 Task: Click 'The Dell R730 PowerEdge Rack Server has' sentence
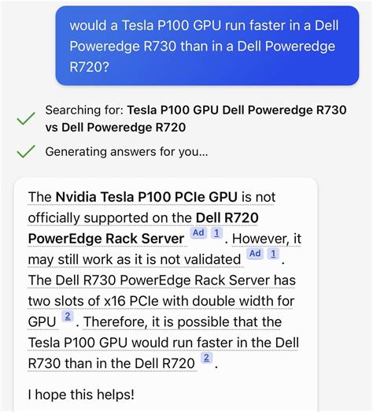pos(162,280)
